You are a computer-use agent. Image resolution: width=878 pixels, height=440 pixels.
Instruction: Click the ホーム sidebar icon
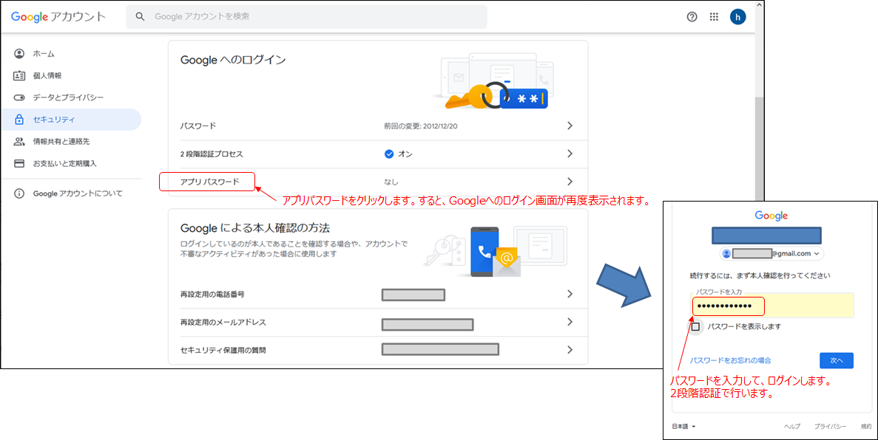(x=19, y=54)
